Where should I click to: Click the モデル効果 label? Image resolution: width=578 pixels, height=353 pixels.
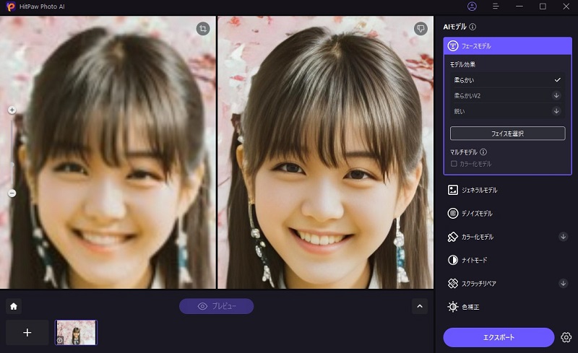point(462,64)
